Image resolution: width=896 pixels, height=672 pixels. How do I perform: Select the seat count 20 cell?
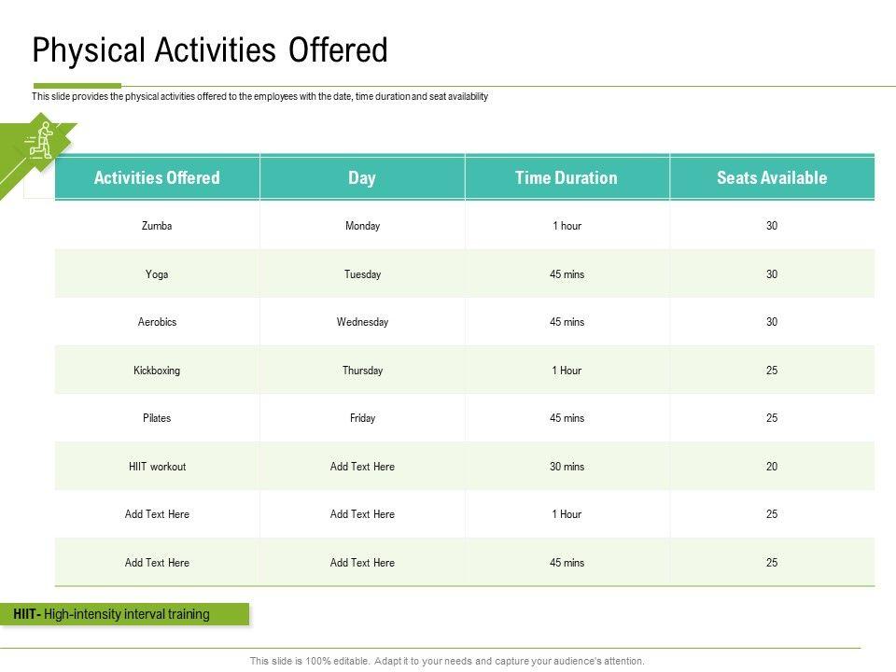[772, 467]
